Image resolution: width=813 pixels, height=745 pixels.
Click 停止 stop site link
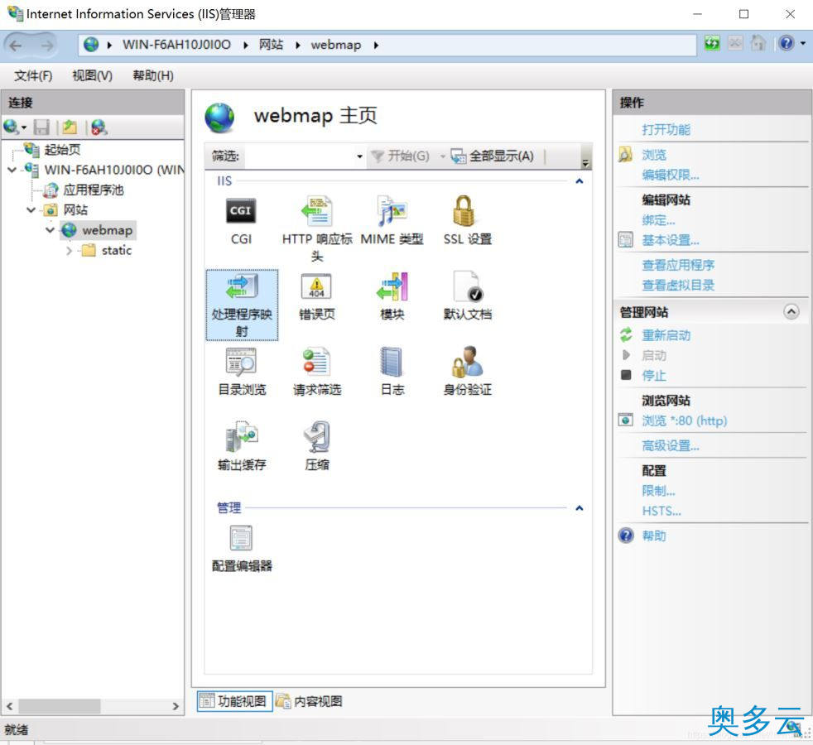click(x=654, y=375)
